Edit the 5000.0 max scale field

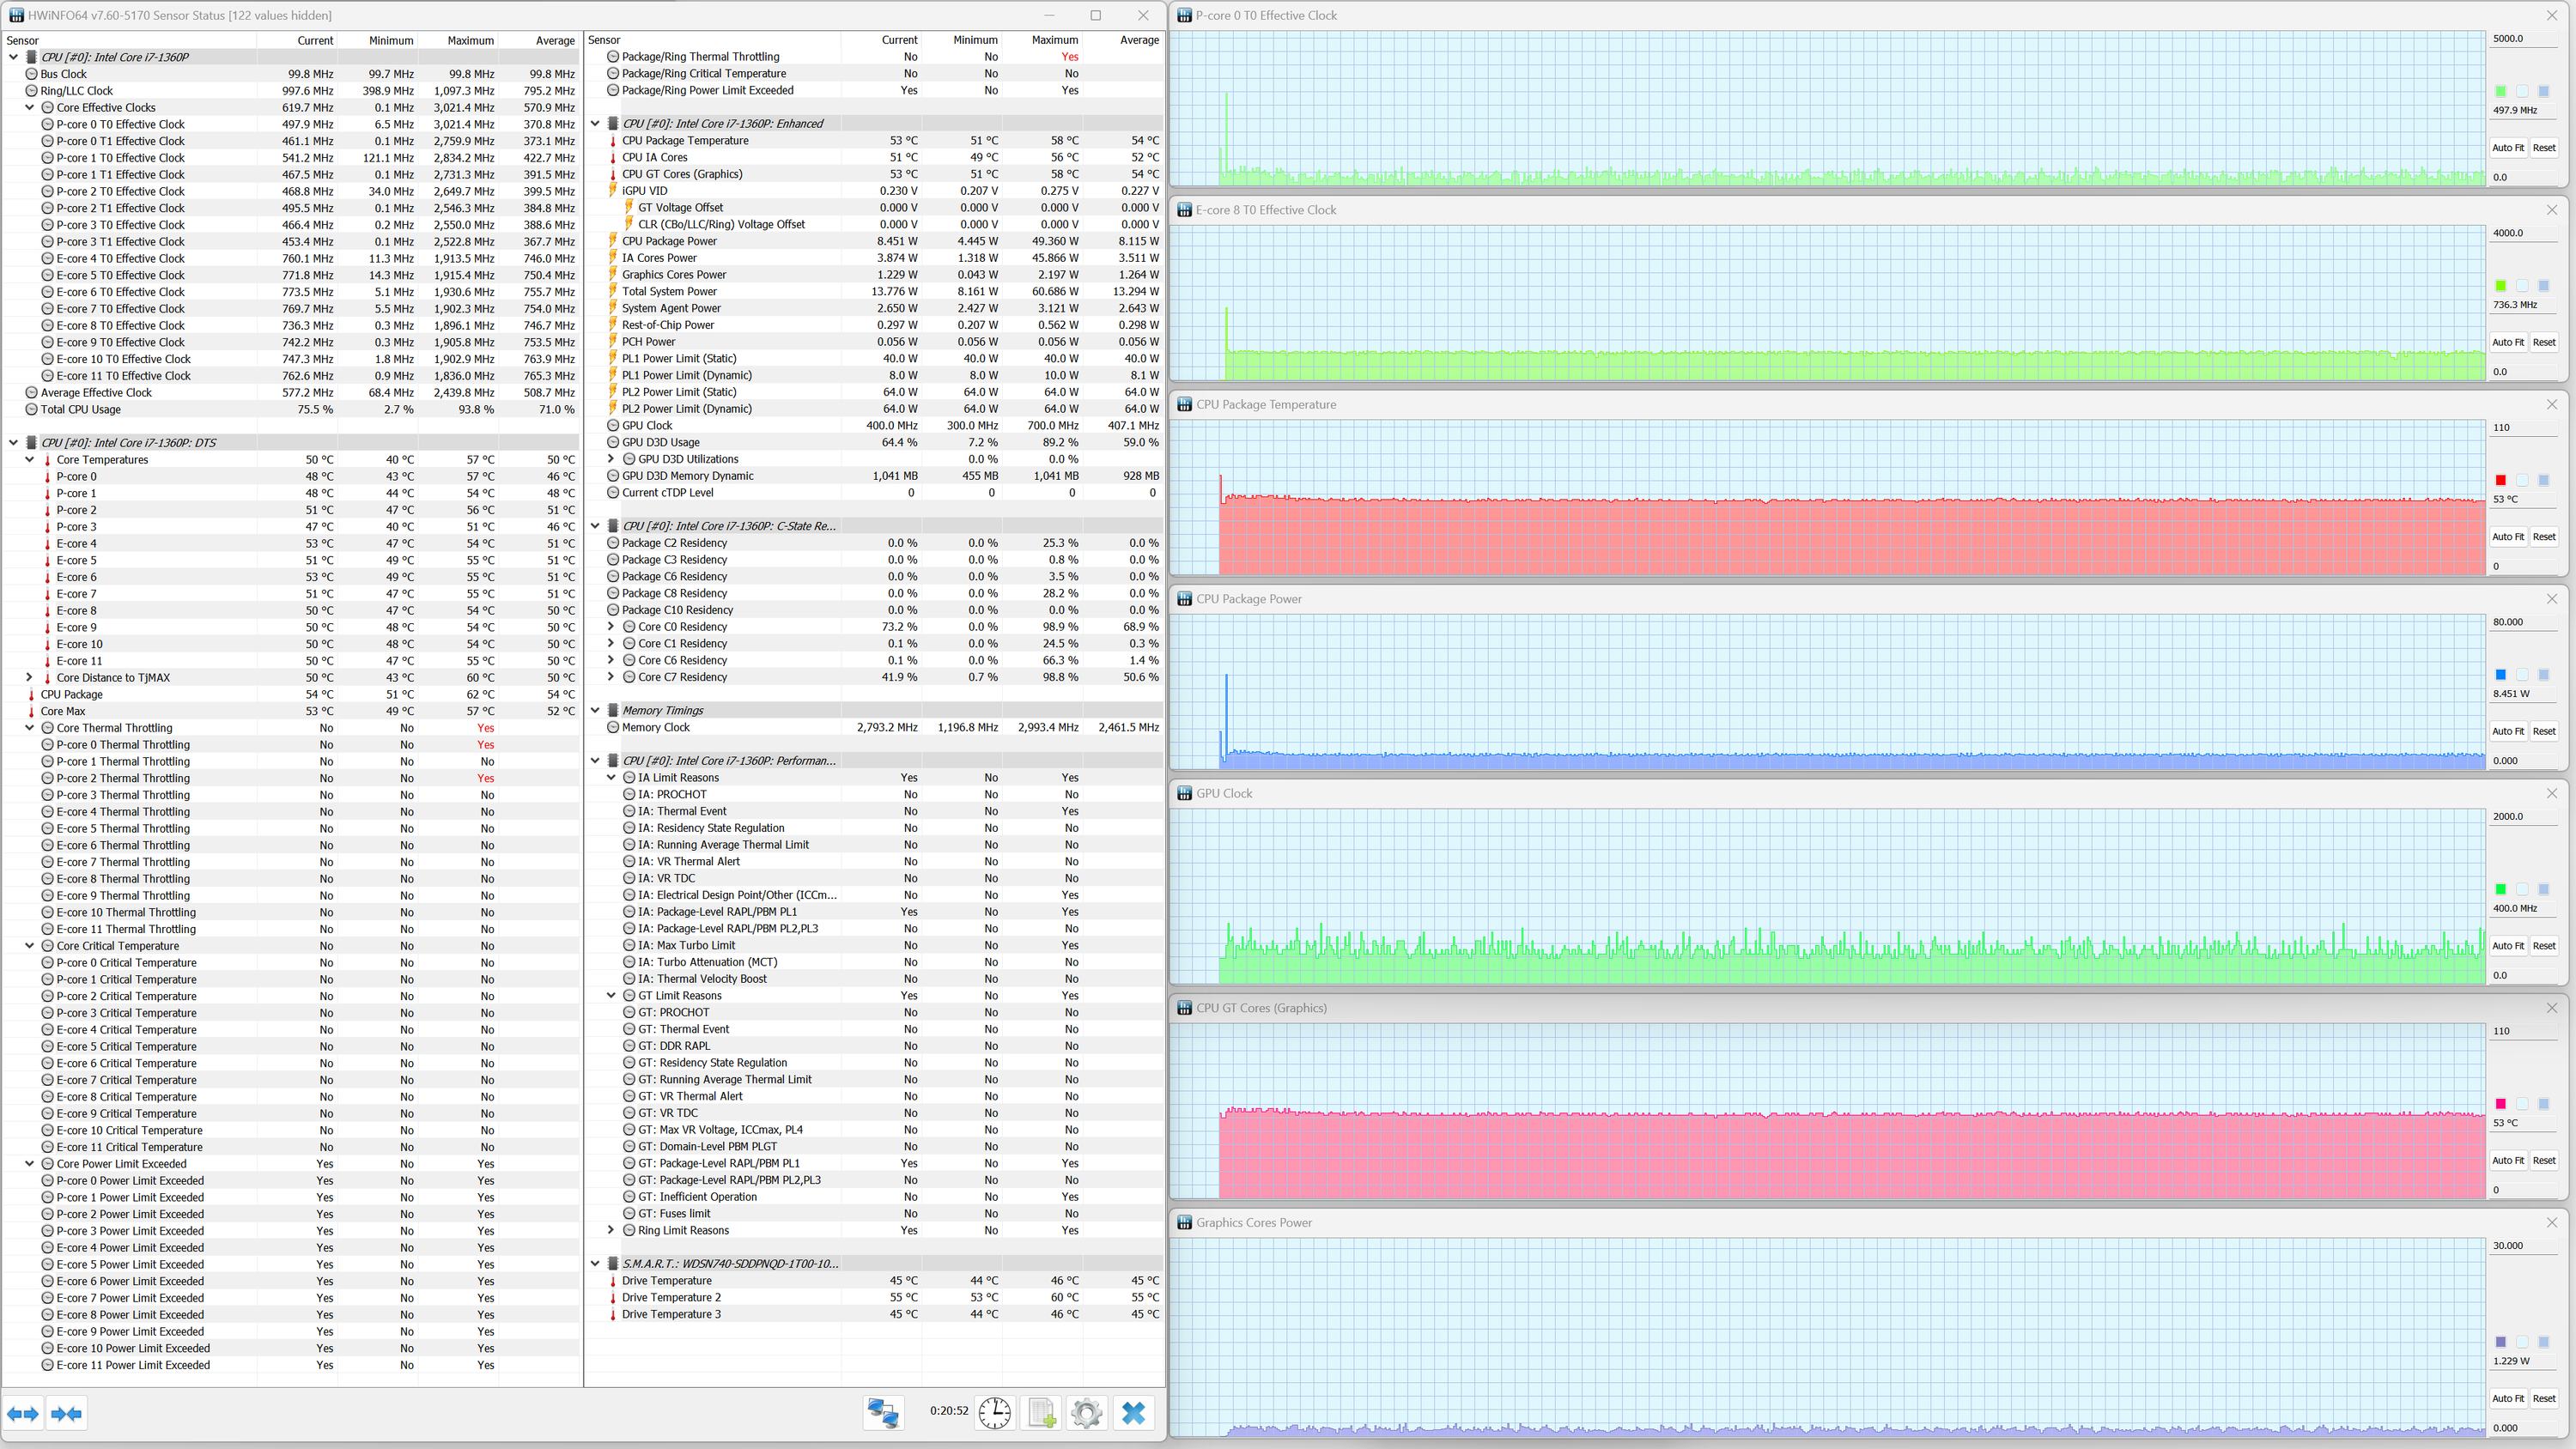2523,39
